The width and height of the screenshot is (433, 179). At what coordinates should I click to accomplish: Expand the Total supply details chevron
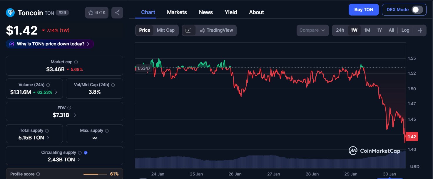[48, 138]
